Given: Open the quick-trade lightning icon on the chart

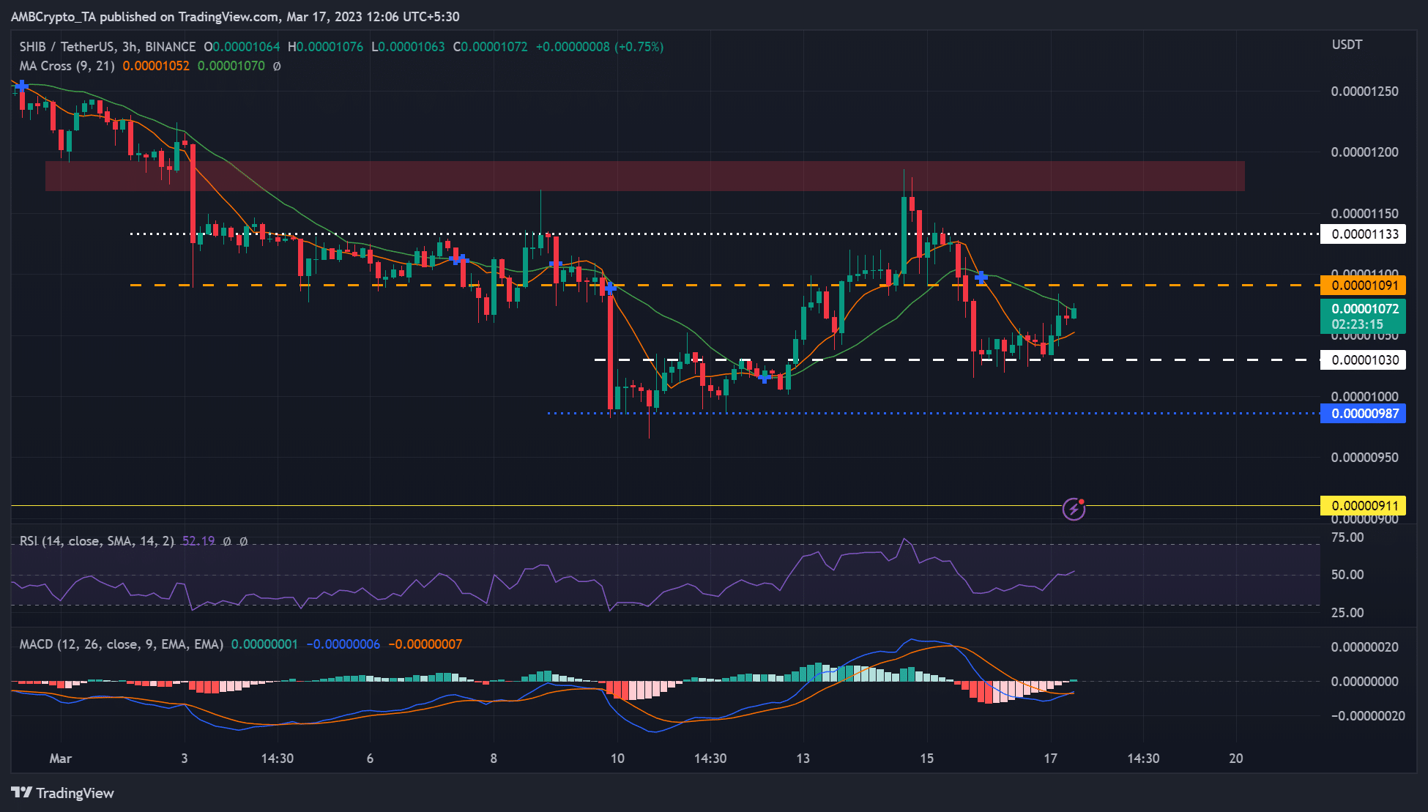Looking at the screenshot, I should 1074,510.
